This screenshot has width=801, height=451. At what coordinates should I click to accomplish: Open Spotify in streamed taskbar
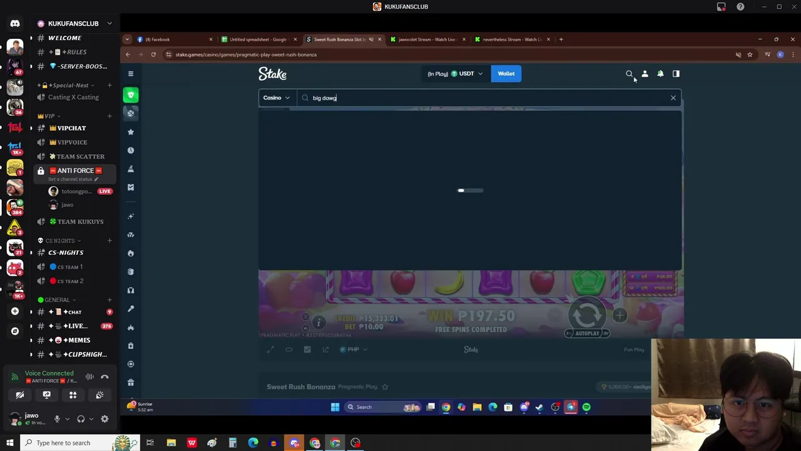click(x=586, y=407)
